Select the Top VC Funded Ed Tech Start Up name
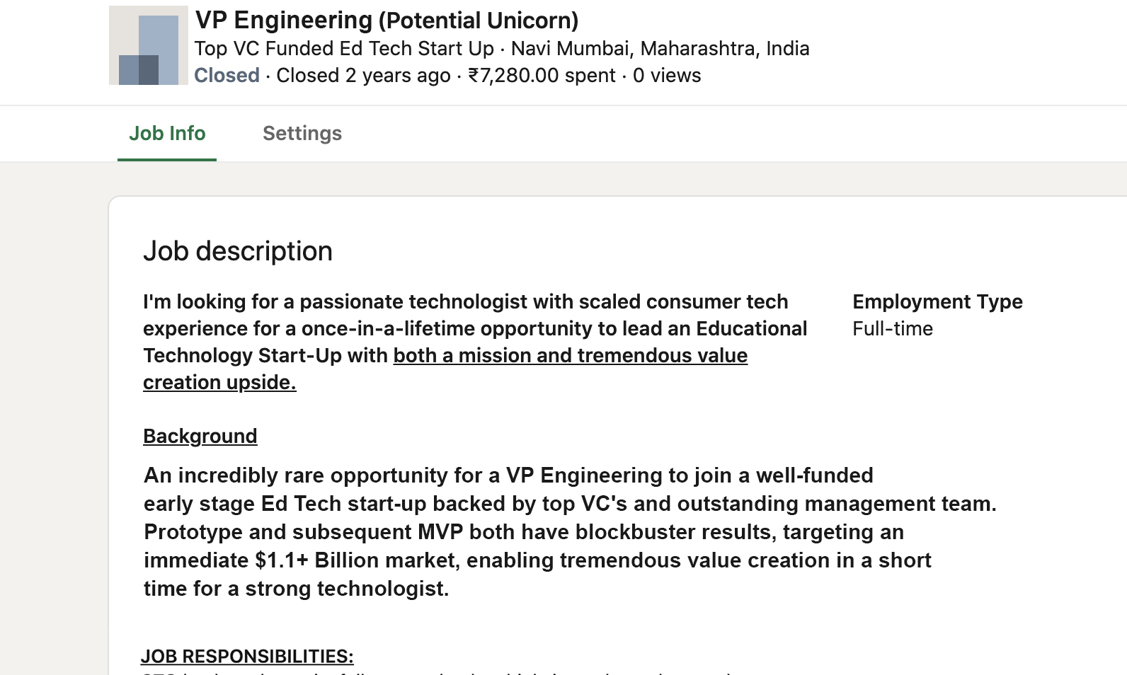This screenshot has height=675, width=1127. click(344, 49)
